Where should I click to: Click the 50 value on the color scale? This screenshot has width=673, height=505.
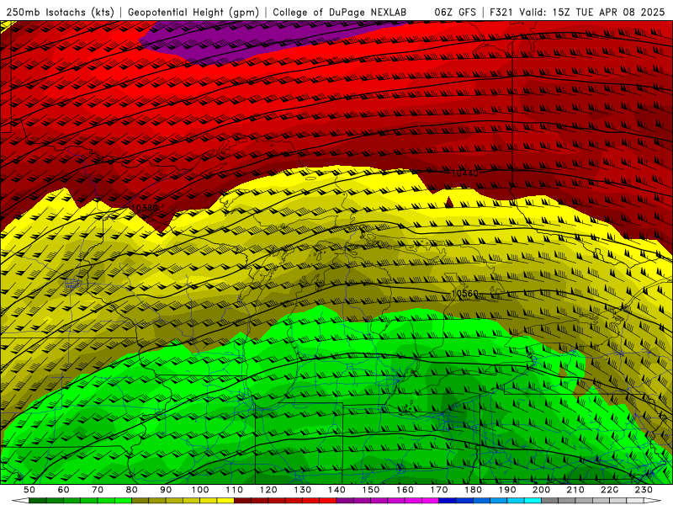(x=29, y=490)
